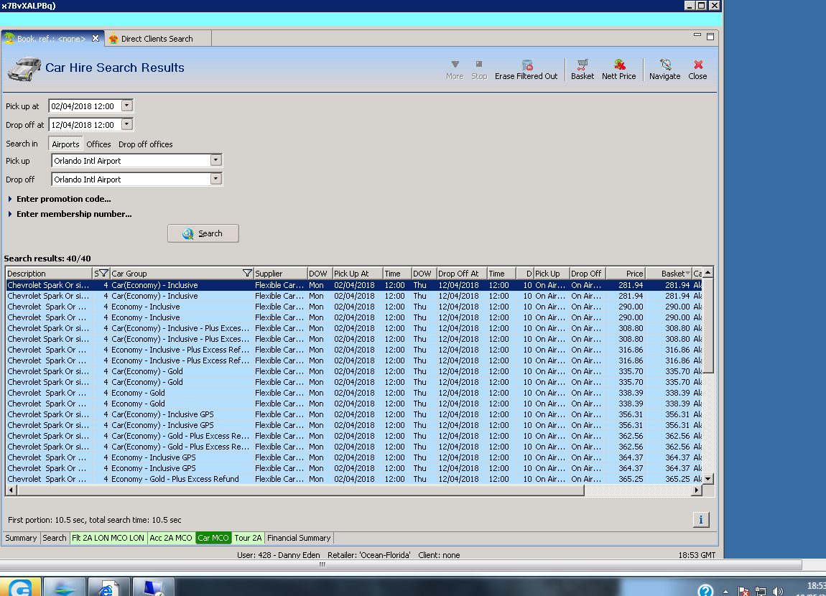Select first row Car(Economy) - Inclusive 281.94
826x596 pixels.
pyautogui.click(x=354, y=285)
